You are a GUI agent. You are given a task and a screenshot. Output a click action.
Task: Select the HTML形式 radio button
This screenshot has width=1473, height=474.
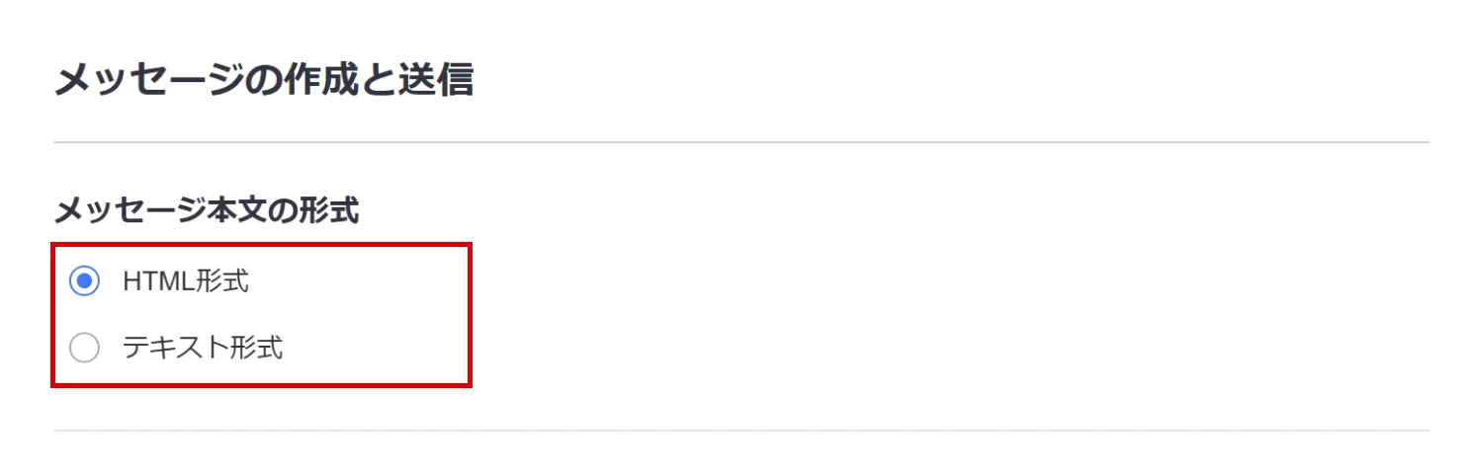[x=85, y=281]
